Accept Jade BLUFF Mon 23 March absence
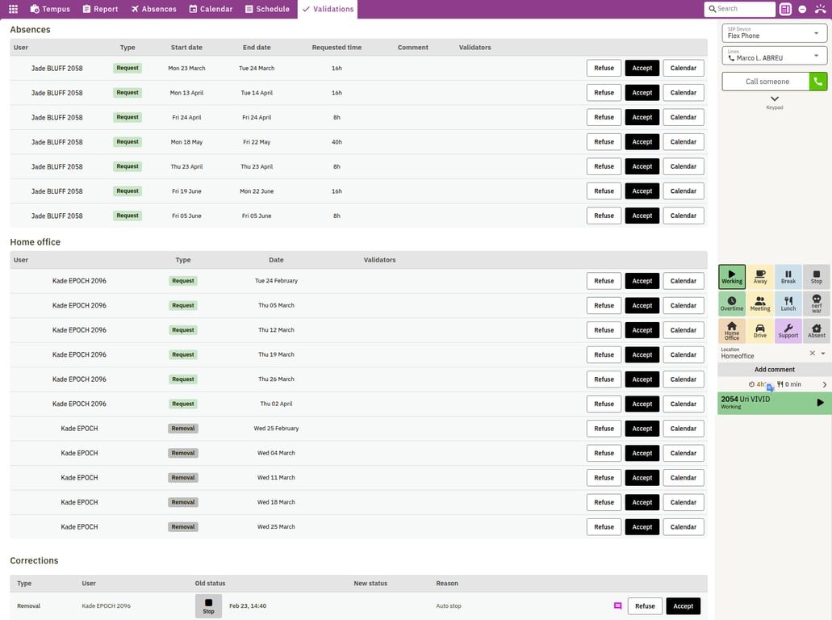 pyautogui.click(x=642, y=68)
